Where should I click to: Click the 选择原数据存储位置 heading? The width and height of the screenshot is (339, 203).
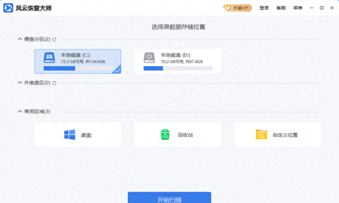coord(178,27)
